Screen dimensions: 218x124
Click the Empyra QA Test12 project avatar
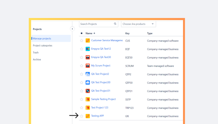point(87,49)
